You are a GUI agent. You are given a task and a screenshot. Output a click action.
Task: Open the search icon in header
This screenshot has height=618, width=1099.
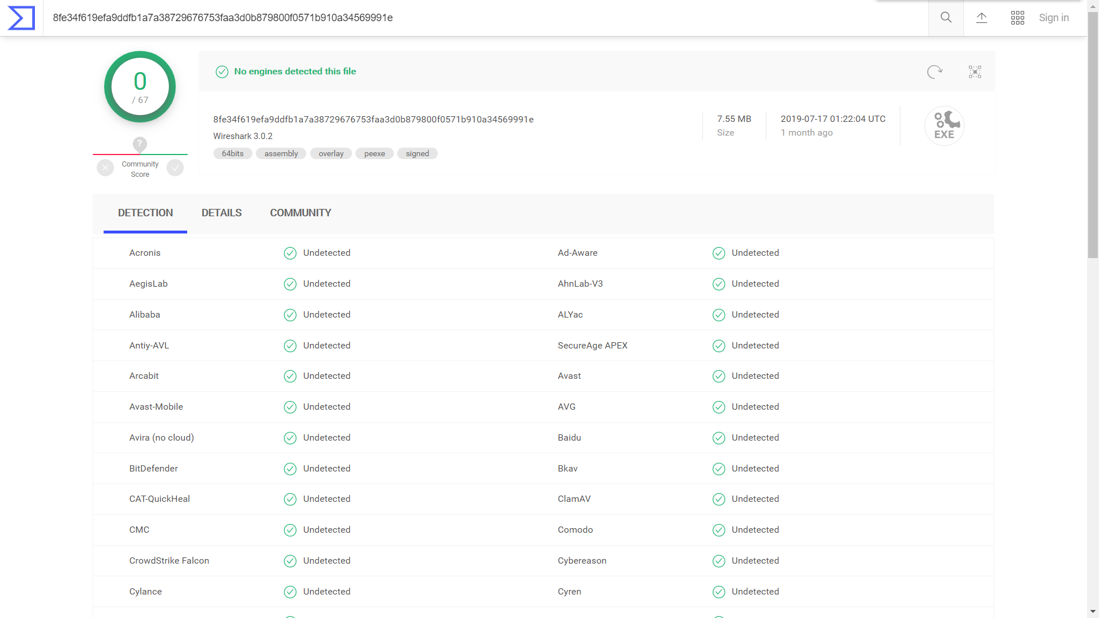tap(946, 18)
